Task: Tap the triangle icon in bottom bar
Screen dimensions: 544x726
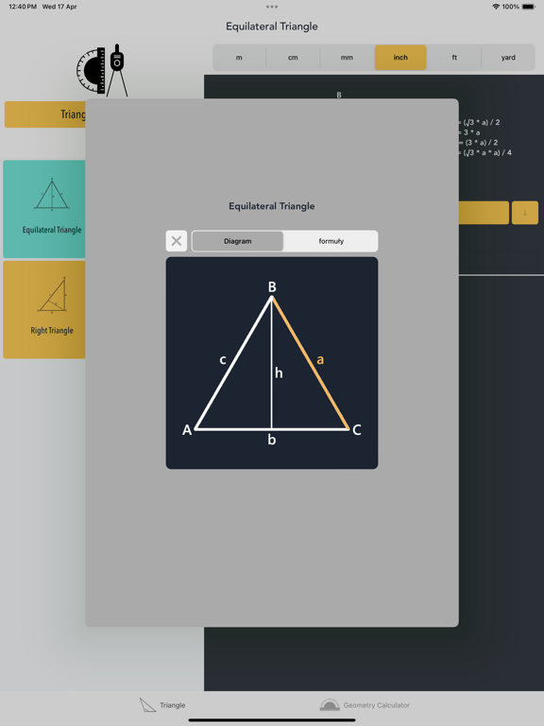Action: pyautogui.click(x=147, y=705)
